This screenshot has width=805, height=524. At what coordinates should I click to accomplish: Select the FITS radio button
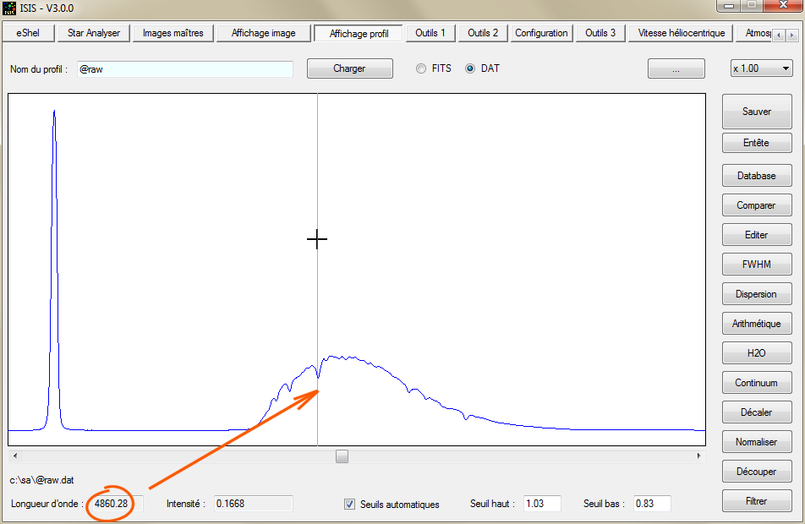(x=421, y=68)
